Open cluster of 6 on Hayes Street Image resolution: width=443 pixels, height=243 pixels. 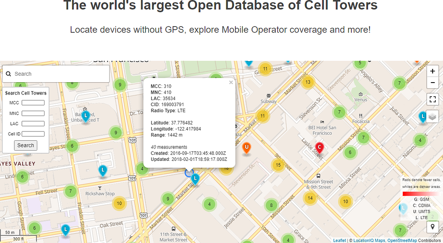72,146
